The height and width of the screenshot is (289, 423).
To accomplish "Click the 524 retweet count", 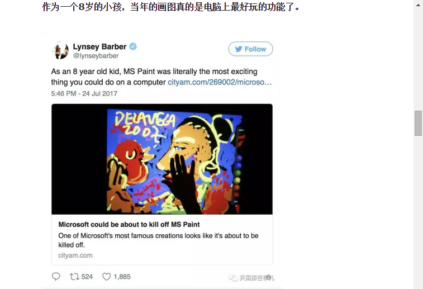I will 87,277.
